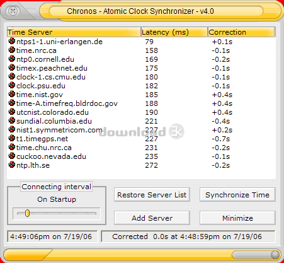Click the icon next to ntp.lth.se
The width and height of the screenshot is (284, 263).
click(12, 165)
